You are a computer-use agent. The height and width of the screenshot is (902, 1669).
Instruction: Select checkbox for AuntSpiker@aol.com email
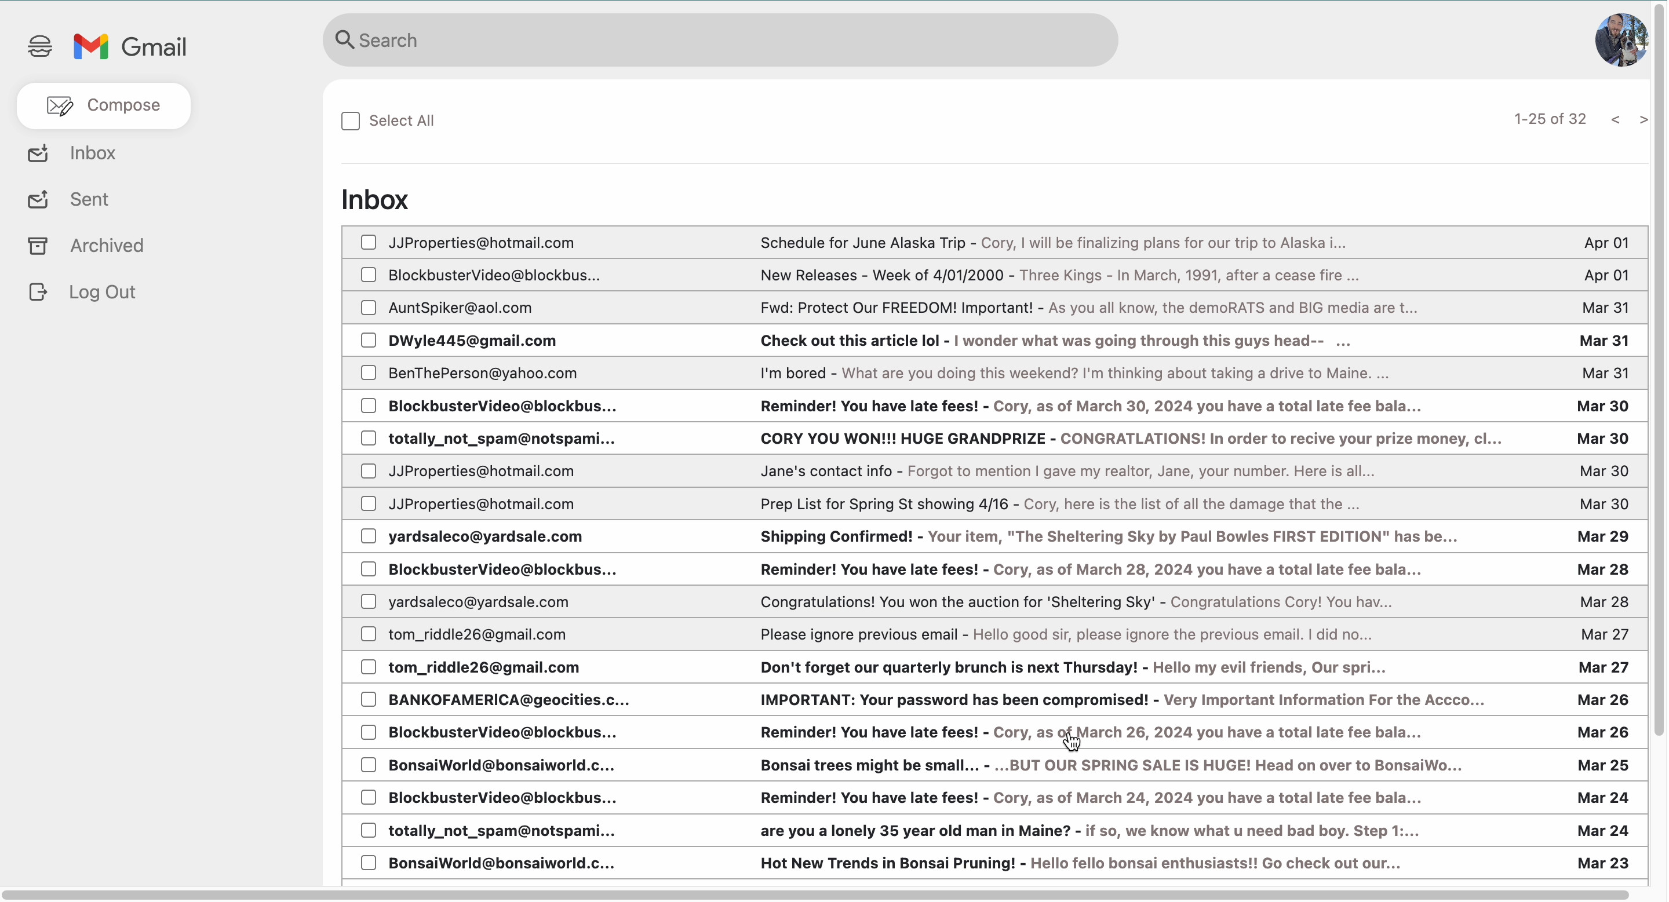(x=369, y=308)
